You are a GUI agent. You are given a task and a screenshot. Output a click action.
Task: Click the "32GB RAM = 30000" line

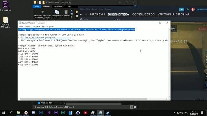pos(28,59)
